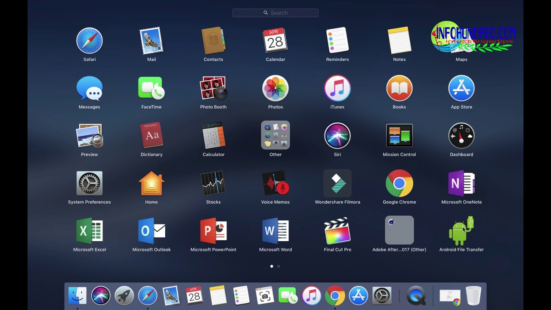Open Finder from the Dock
This screenshot has width=551, height=310.
(x=77, y=296)
